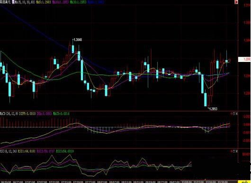Click the 1.2853 low price marker
Screen dimensions: 251x183
[x=213, y=109]
